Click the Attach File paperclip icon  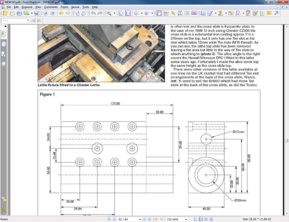point(231,13)
